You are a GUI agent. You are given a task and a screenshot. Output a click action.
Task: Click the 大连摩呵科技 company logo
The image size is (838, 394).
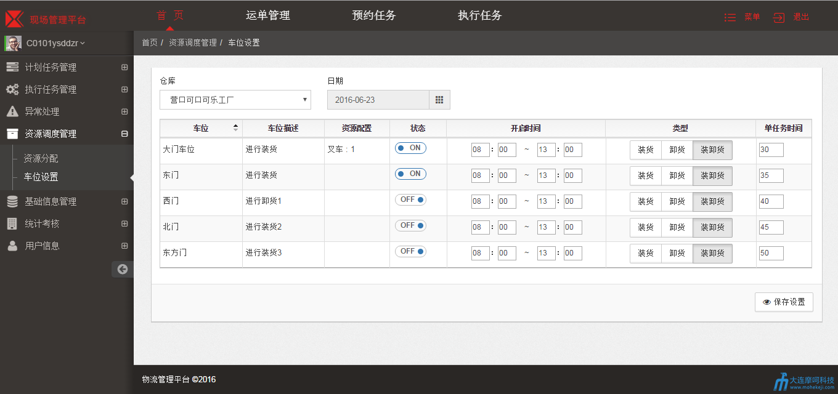pos(804,382)
